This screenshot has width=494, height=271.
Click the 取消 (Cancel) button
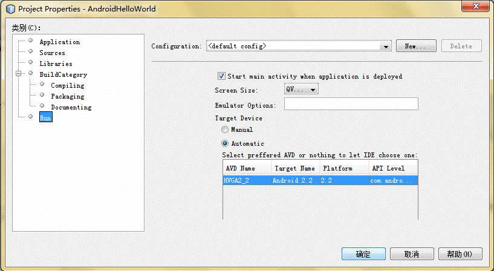(x=412, y=253)
